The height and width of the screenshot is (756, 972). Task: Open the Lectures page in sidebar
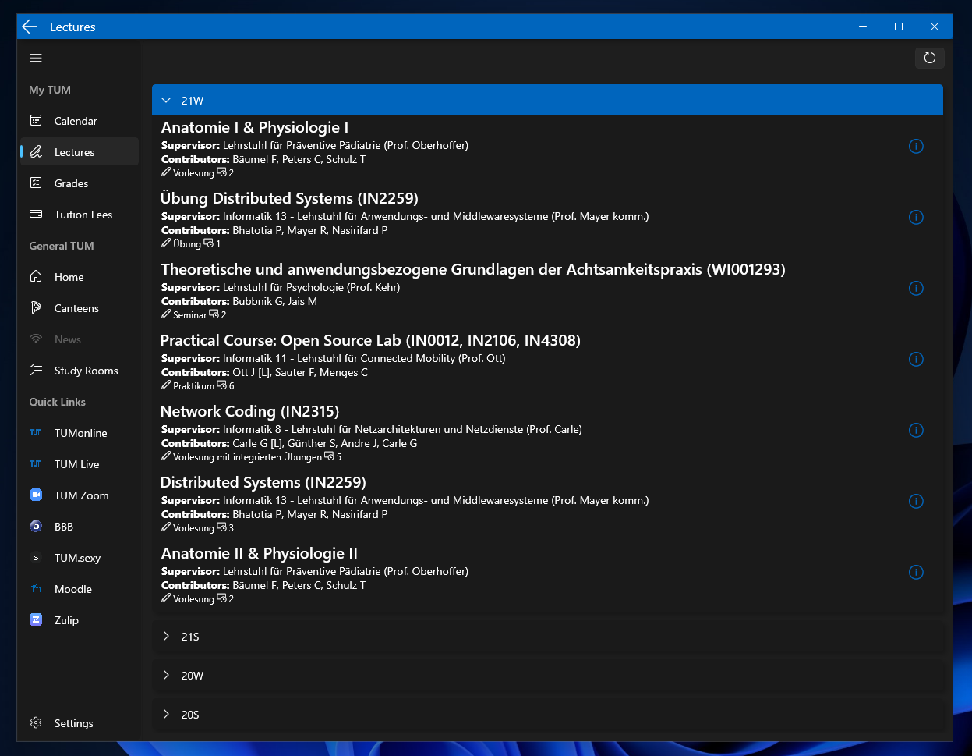tap(80, 151)
